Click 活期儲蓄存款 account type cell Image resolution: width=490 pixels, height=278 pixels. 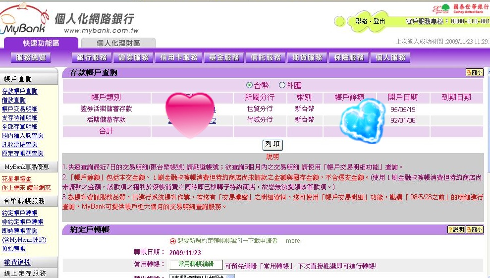click(106, 120)
